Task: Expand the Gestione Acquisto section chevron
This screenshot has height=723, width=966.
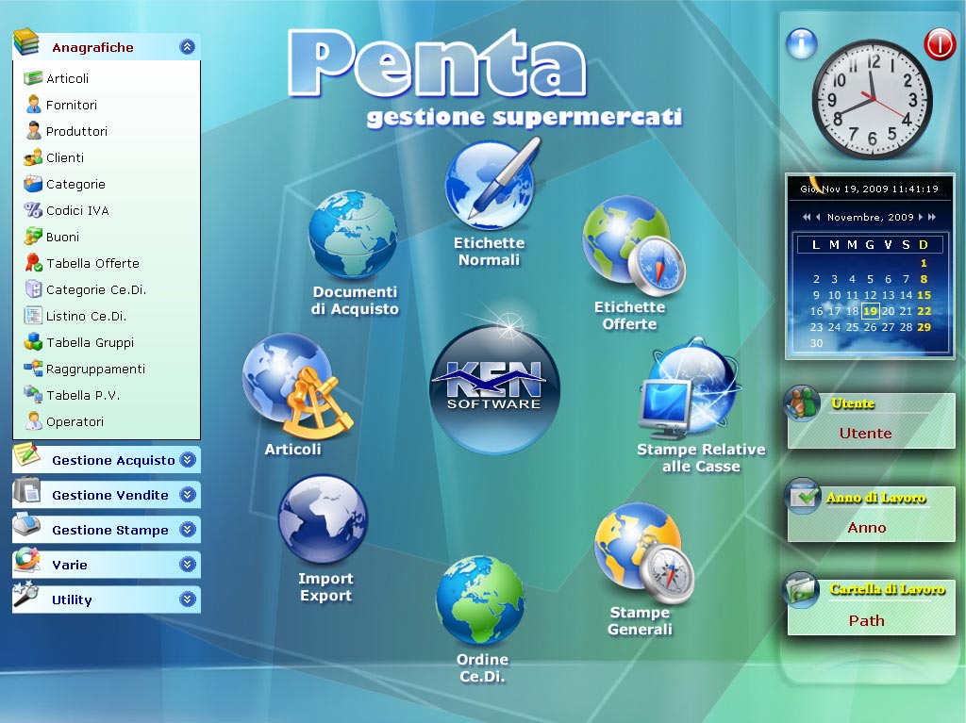Action: pos(188,459)
